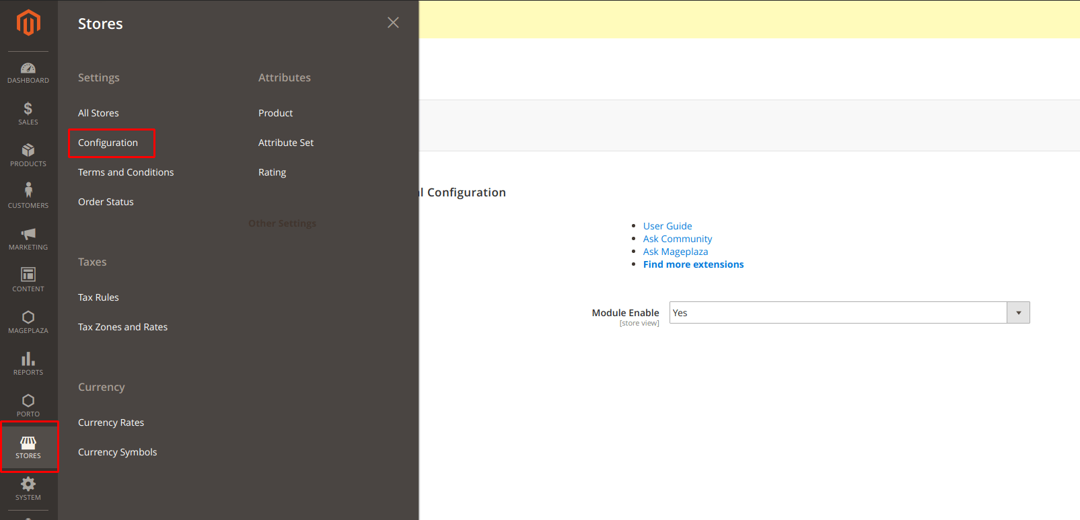Screen dimensions: 1080x520
Task: Go to Configuration under Settings
Action: point(108,143)
